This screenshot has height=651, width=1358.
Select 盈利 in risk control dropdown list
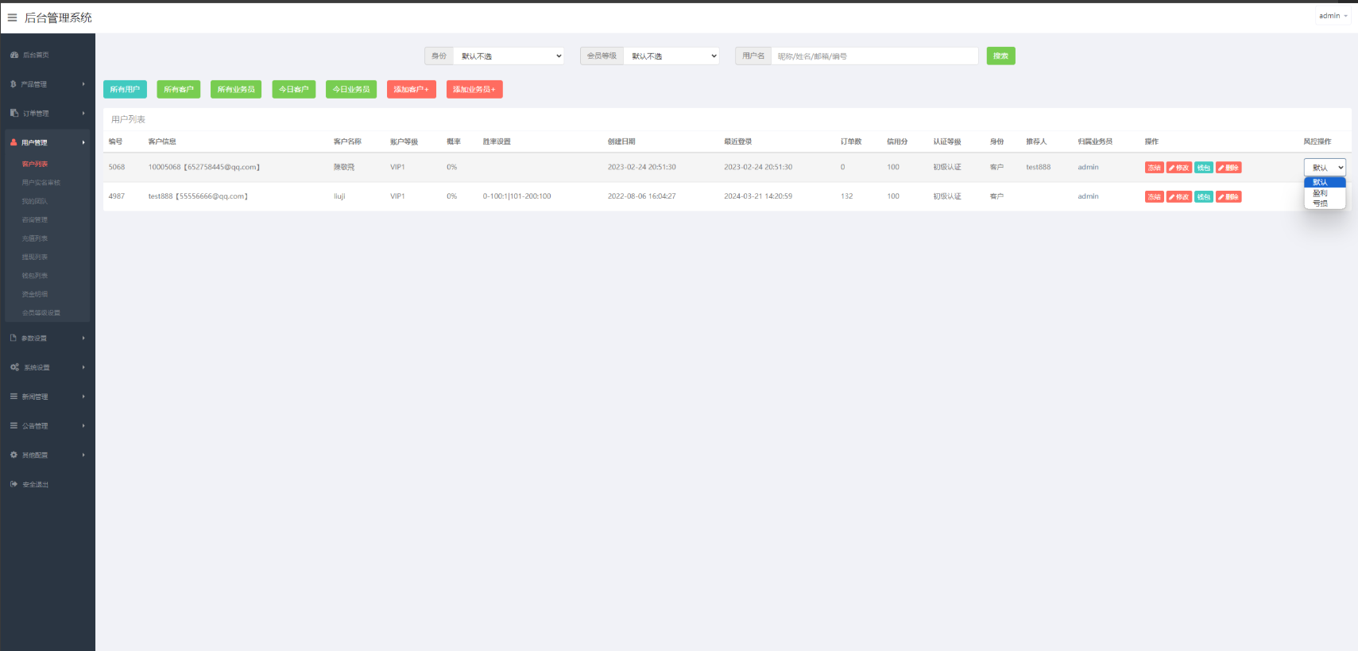point(1321,193)
